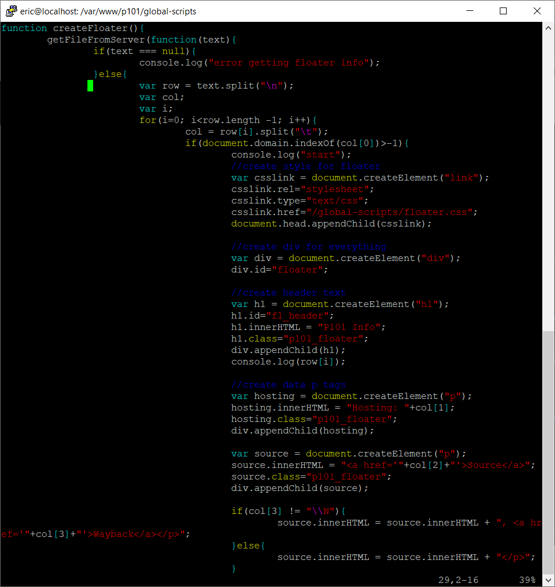Click the '}else{' line near the bottom
555x587 pixels.
pos(248,546)
